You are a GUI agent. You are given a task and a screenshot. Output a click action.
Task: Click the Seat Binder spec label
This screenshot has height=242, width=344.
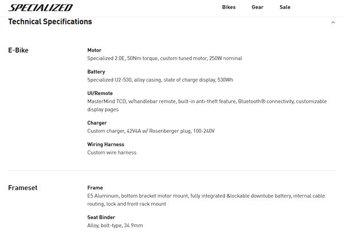(101, 217)
